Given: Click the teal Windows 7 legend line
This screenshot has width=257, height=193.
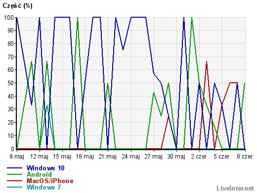Looking at the screenshot, I should tap(14, 187).
